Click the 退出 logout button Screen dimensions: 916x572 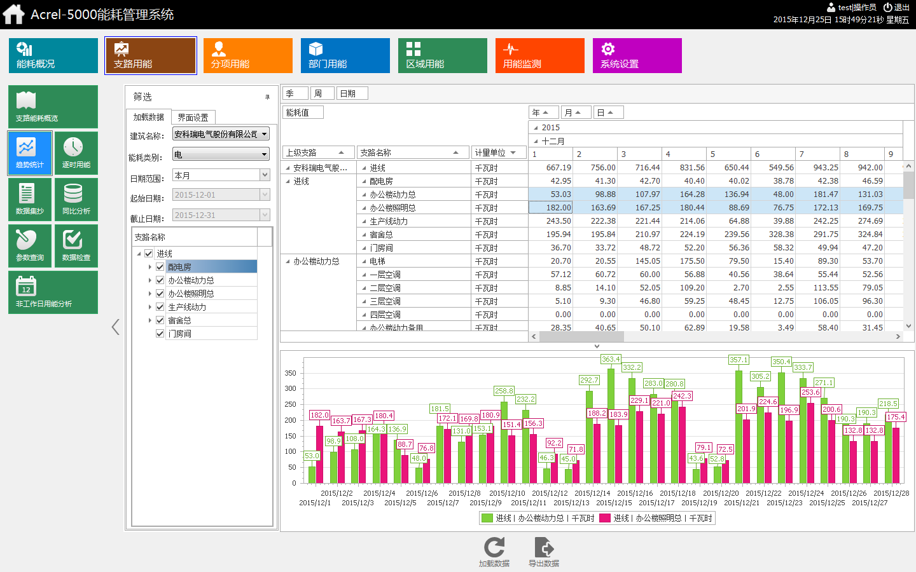[x=896, y=8]
